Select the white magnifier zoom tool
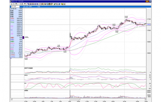The width and height of the screenshot is (161, 102). (47, 4)
